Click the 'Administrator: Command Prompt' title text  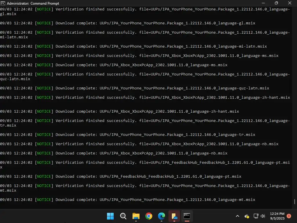(33, 3)
